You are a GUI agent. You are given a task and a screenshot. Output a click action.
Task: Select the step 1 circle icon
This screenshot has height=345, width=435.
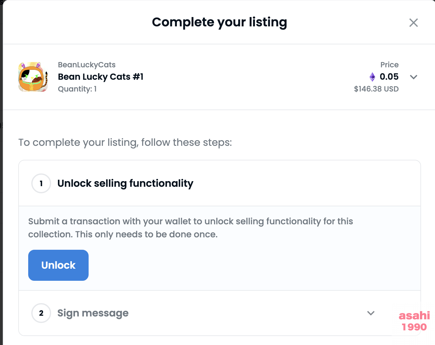tap(41, 183)
